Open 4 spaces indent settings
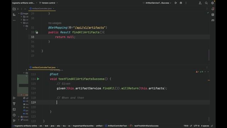The width and height of the screenshot is (227, 128). click(x=205, y=126)
